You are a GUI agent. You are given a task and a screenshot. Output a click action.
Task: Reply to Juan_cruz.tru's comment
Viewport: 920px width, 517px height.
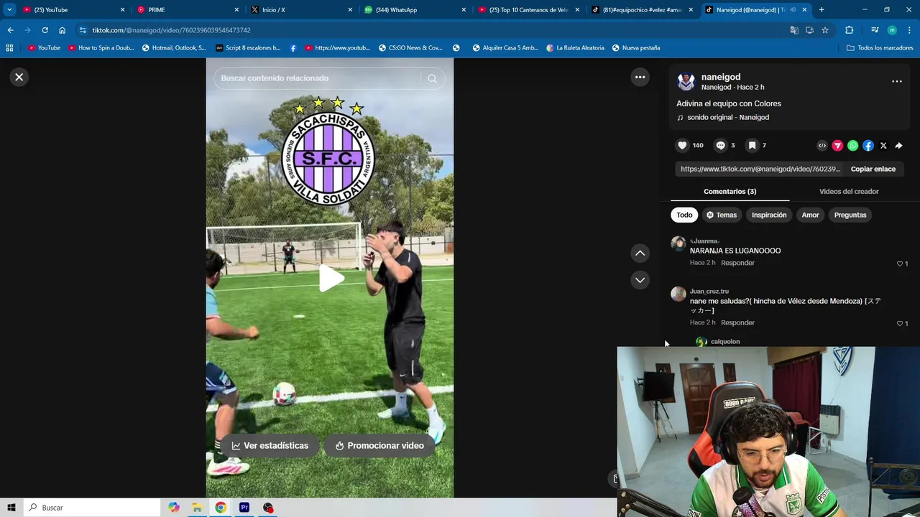click(737, 322)
